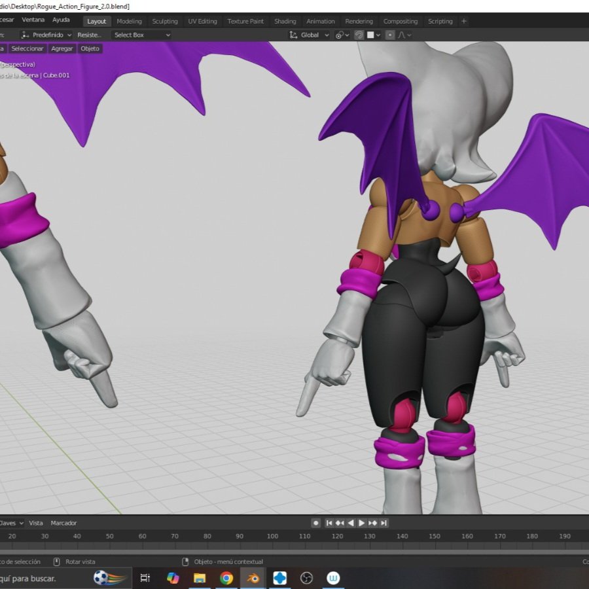This screenshot has width=589, height=589.
Task: Toggle the snap magnet icon
Action: 359,35
